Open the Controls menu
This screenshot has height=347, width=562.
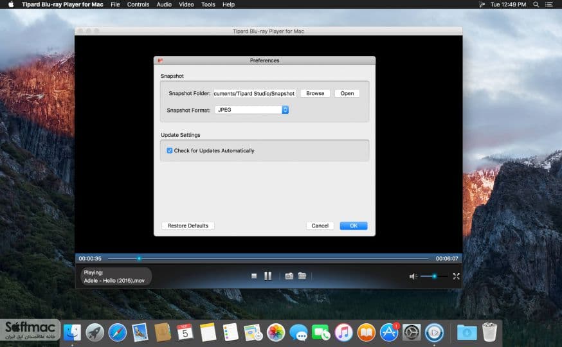tap(138, 4)
